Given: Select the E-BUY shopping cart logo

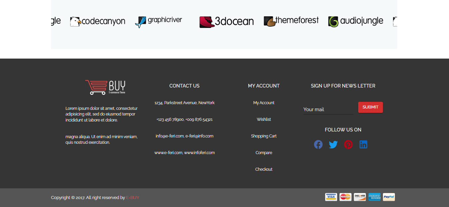Looking at the screenshot, I should pyautogui.click(x=105, y=87).
